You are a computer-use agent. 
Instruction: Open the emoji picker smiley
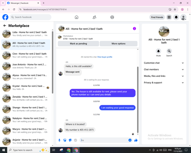(x=130, y=140)
